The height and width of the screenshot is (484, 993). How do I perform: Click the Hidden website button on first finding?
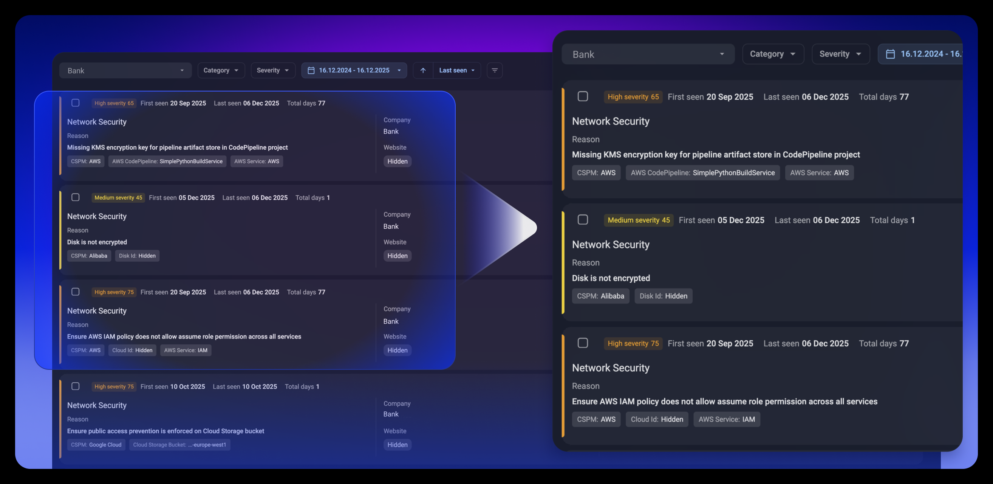tap(398, 161)
